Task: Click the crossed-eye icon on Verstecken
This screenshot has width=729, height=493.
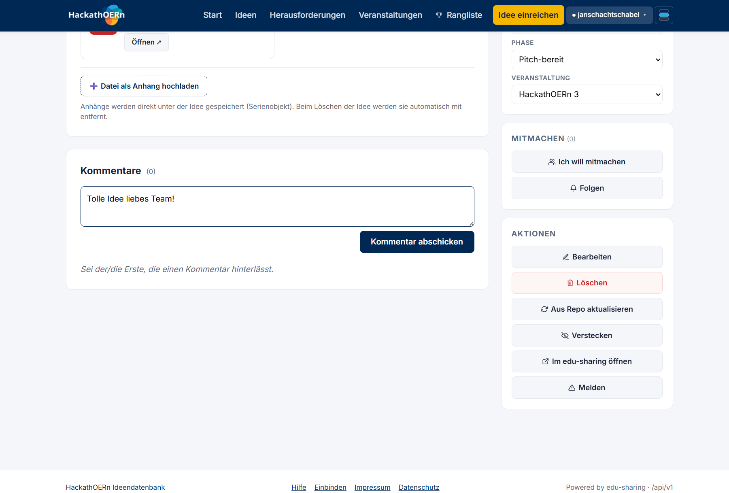Action: [565, 336]
